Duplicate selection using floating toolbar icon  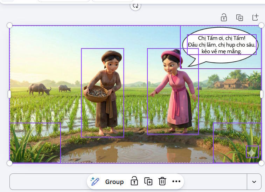pyautogui.click(x=148, y=181)
